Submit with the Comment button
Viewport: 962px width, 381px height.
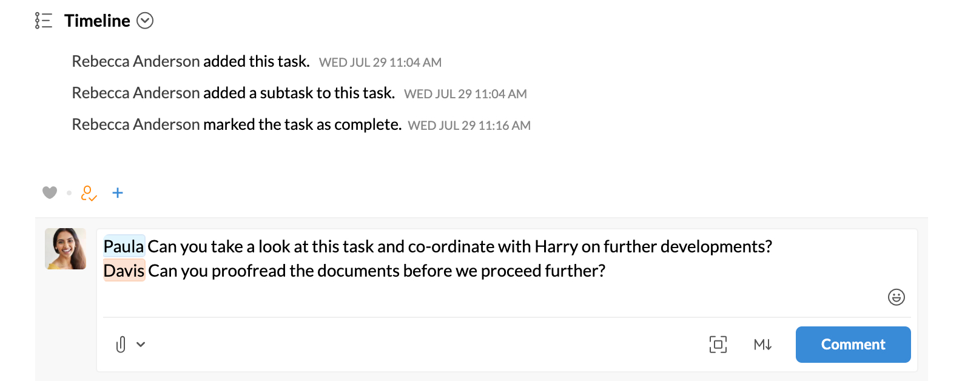pyautogui.click(x=853, y=345)
